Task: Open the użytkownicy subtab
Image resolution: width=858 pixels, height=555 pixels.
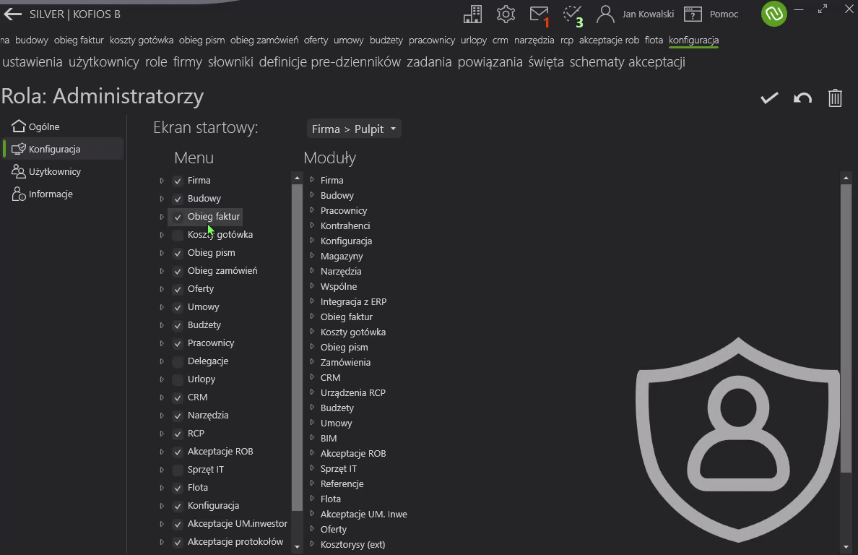Action: [104, 62]
